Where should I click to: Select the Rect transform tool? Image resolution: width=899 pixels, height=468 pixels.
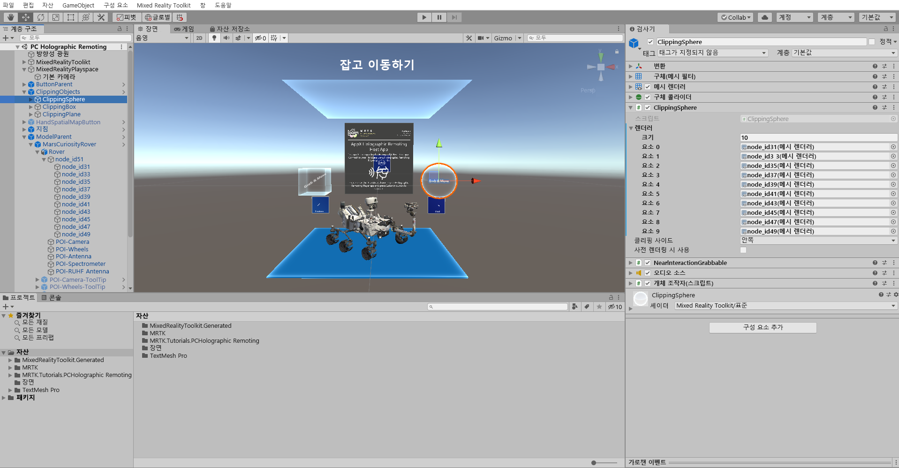[x=70, y=17]
